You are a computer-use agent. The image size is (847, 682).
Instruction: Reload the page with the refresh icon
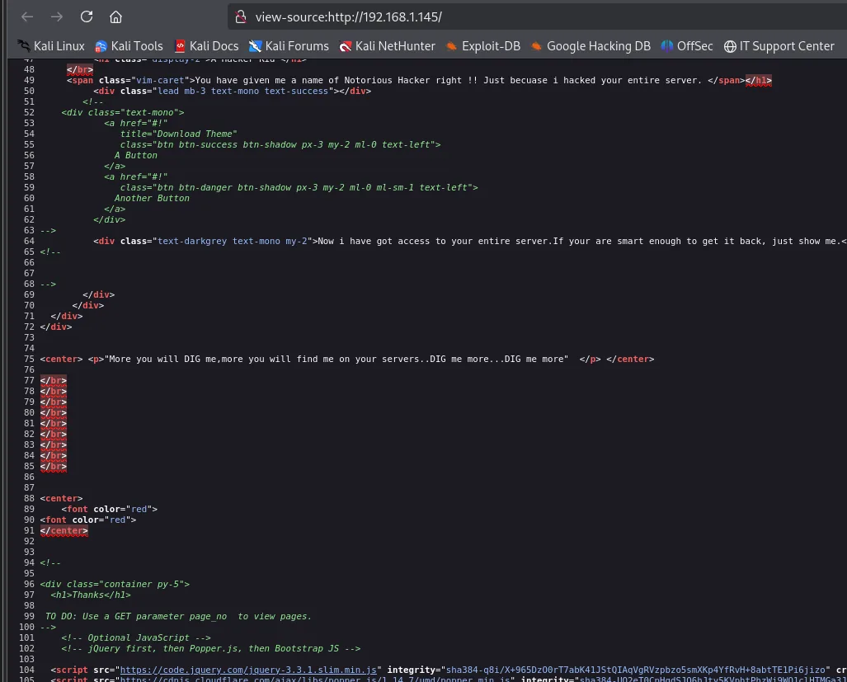tap(87, 16)
